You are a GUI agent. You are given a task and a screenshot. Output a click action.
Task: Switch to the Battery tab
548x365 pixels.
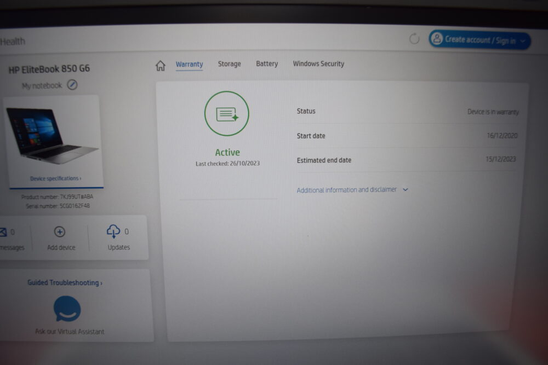pos(267,64)
